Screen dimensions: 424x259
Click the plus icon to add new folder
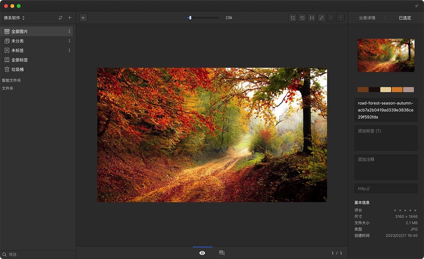[x=70, y=18]
